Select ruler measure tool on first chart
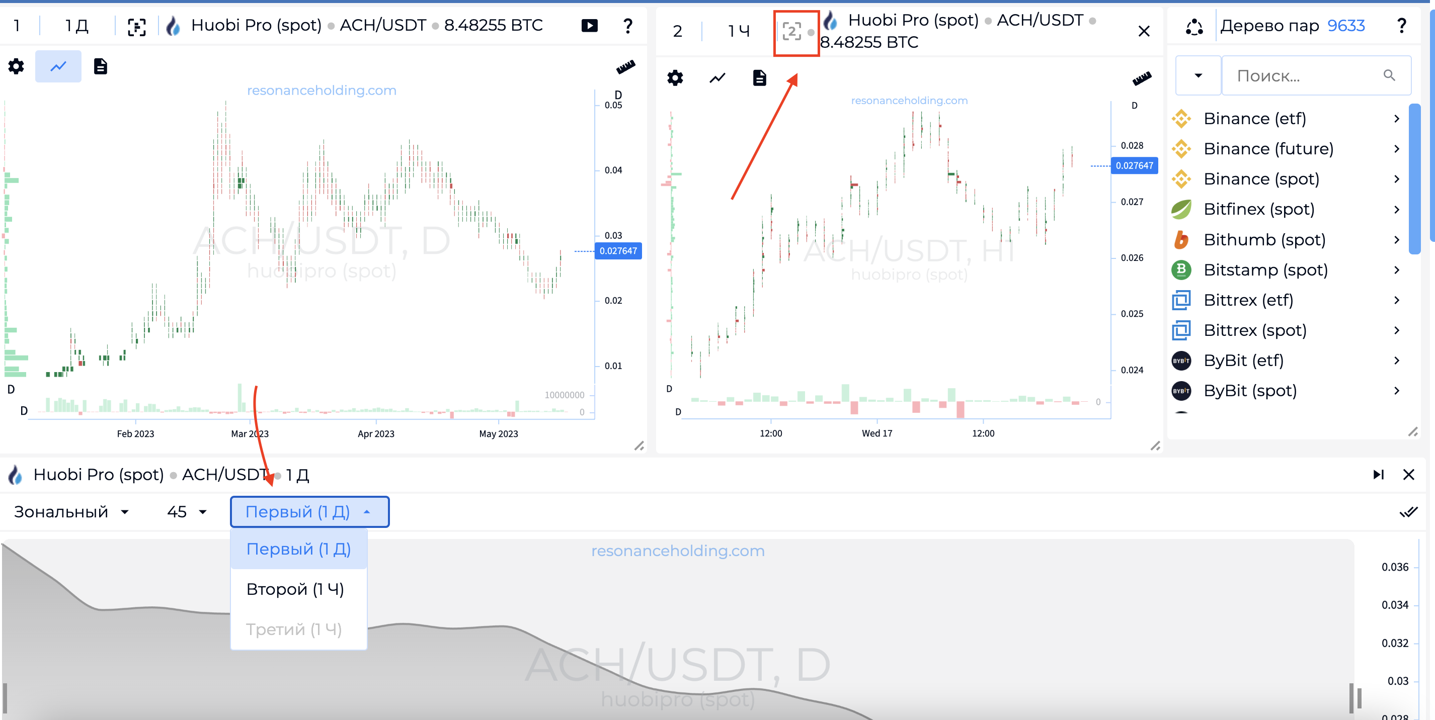Screen dimensions: 1435x720 point(625,67)
